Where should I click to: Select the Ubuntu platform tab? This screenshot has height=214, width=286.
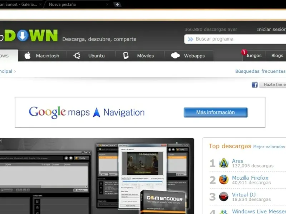91,56
